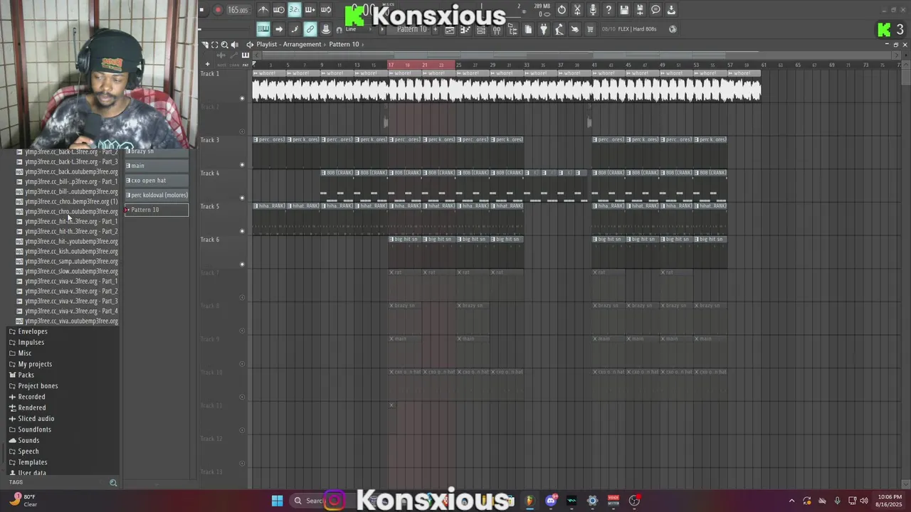Click Arrangement in playlist breadcrumb
The image size is (911, 512).
pyautogui.click(x=302, y=44)
